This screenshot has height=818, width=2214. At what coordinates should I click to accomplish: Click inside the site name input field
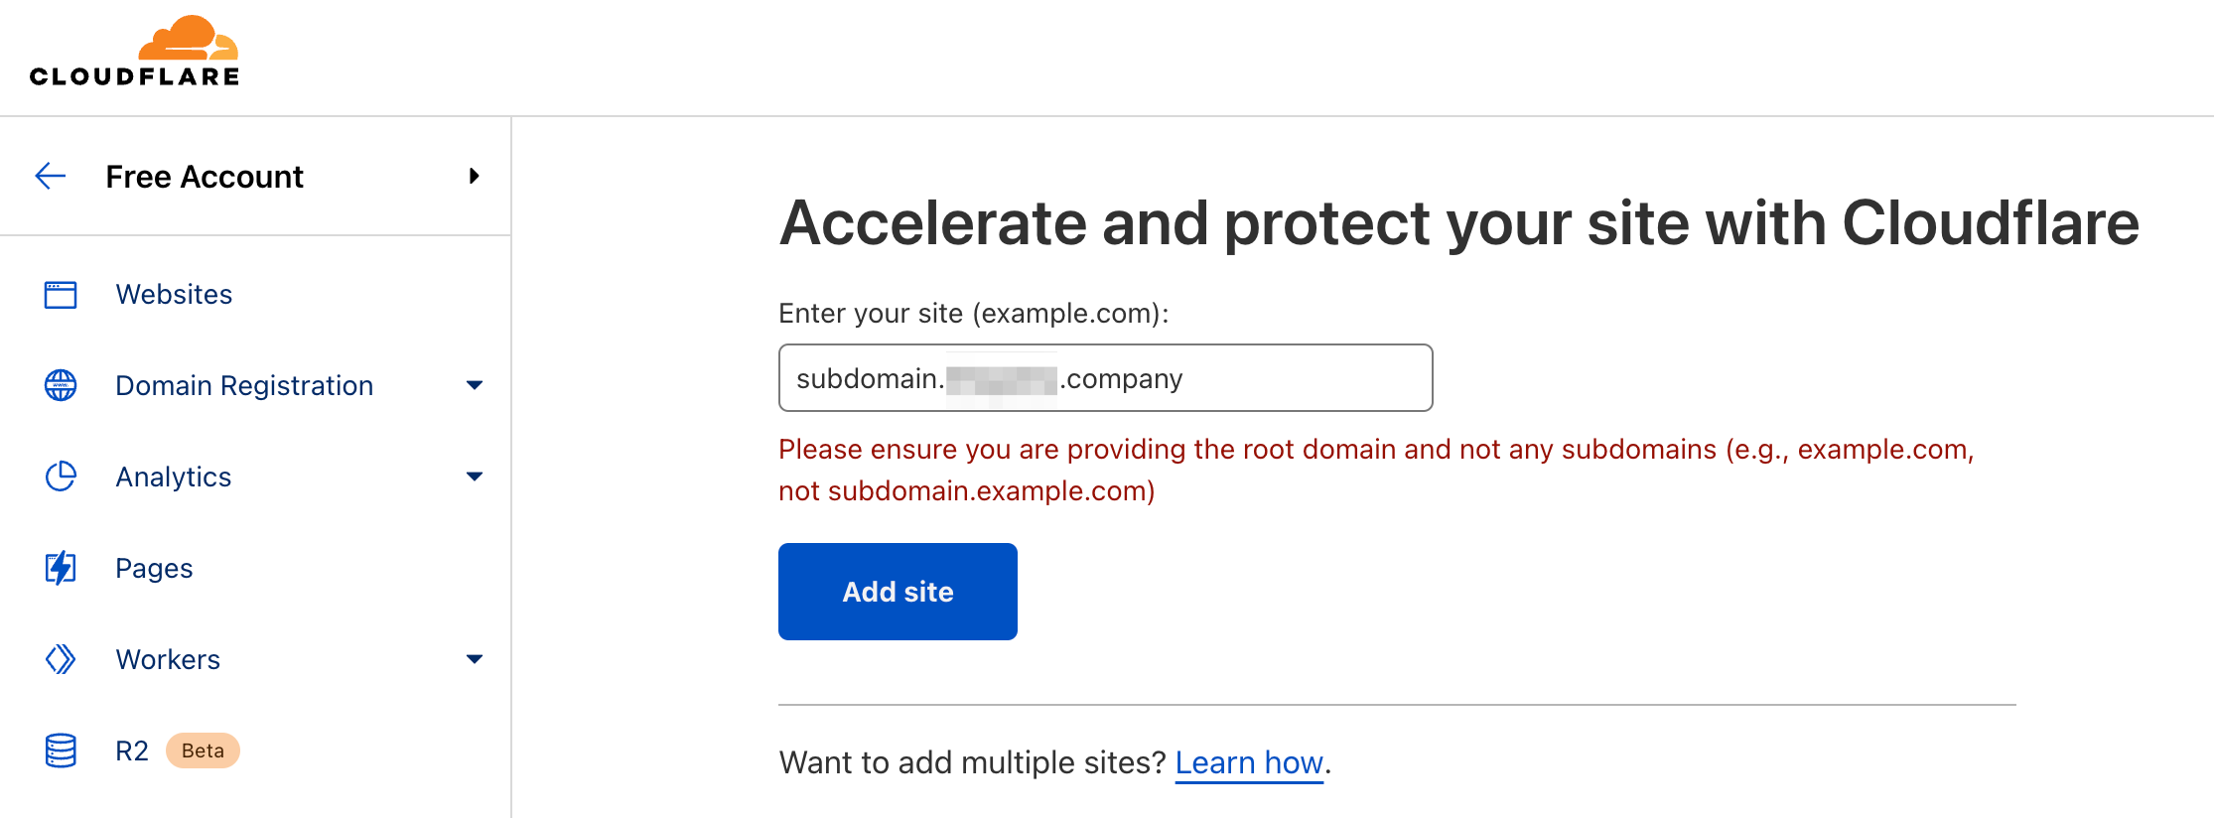pyautogui.click(x=1104, y=377)
